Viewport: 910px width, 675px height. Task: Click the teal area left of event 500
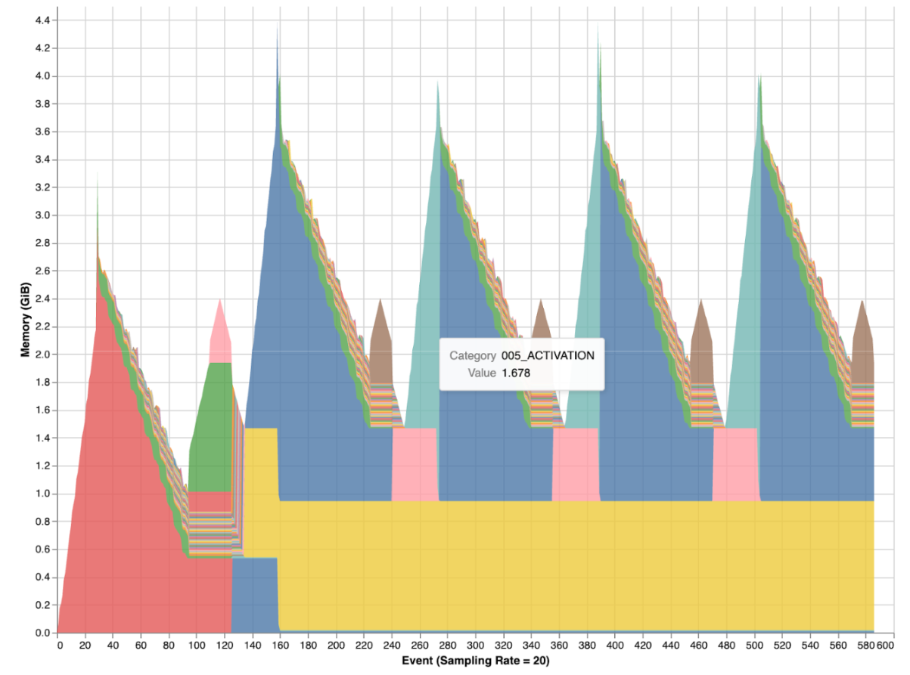[747, 302]
